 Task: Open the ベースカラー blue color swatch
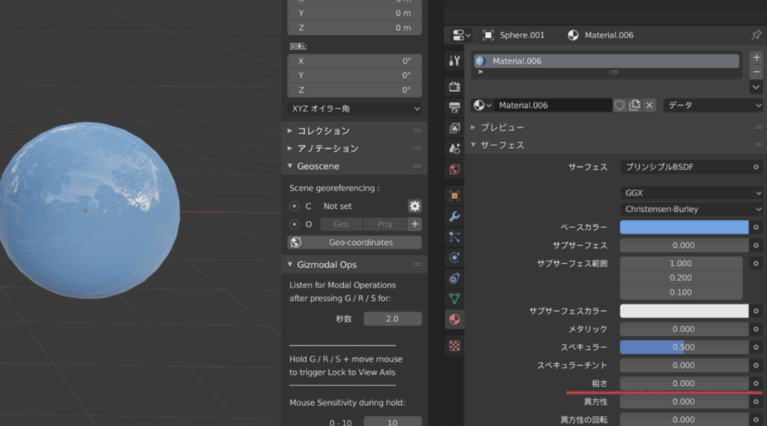point(684,227)
